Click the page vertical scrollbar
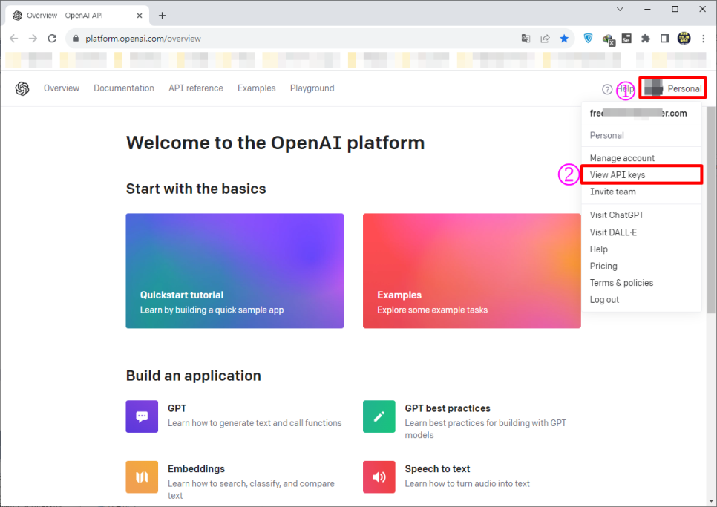 [711, 210]
